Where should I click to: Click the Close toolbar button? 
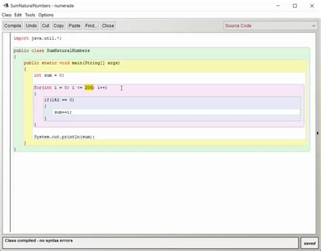(108, 26)
